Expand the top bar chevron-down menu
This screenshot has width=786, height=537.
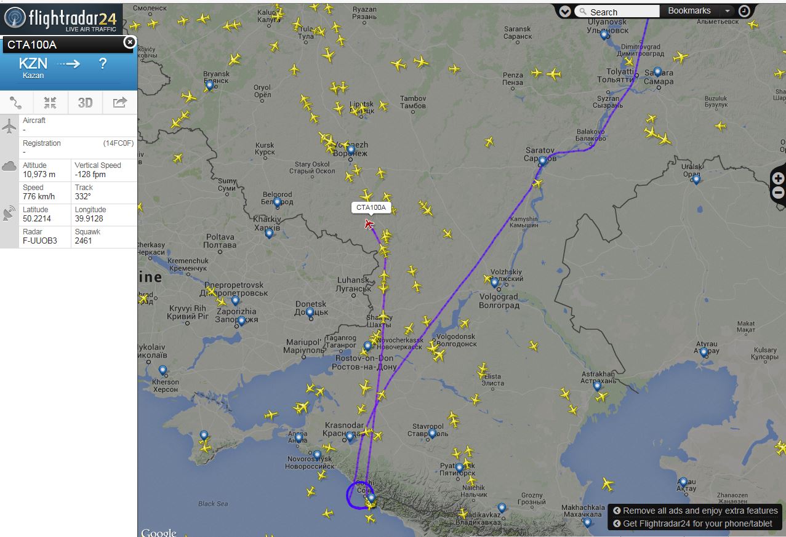[565, 11]
